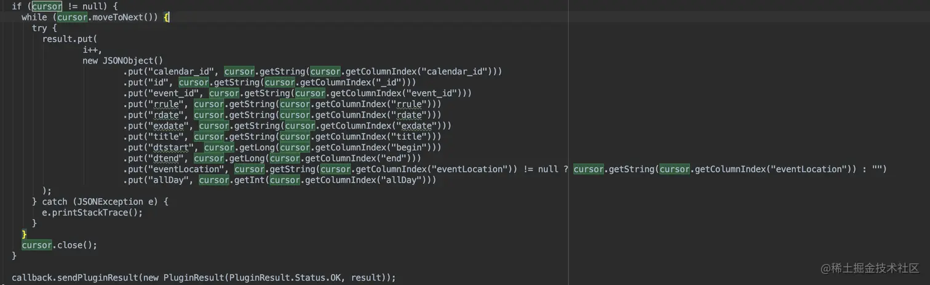Image resolution: width=930 pixels, height=285 pixels.
Task: Click the 'catch' keyword
Action: pos(55,201)
